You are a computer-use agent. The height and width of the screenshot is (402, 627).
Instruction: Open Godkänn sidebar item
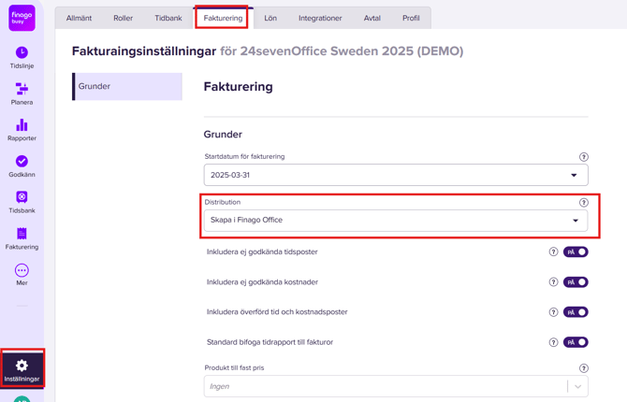(x=22, y=166)
